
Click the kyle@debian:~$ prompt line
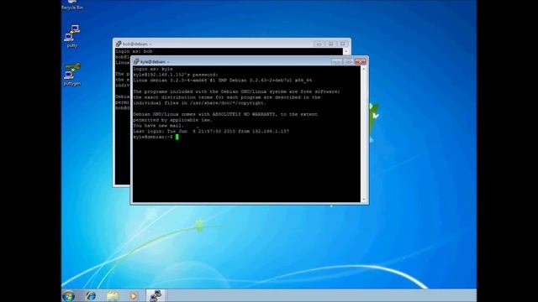(x=156, y=137)
